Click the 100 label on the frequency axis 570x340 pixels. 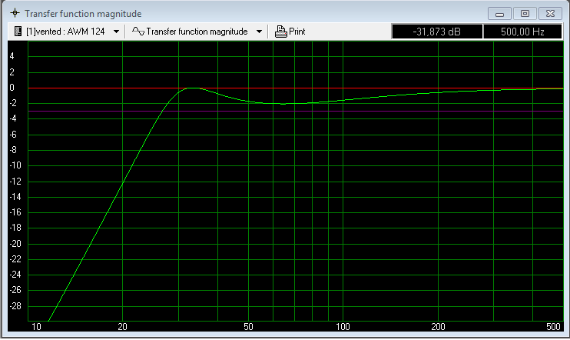pos(343,328)
